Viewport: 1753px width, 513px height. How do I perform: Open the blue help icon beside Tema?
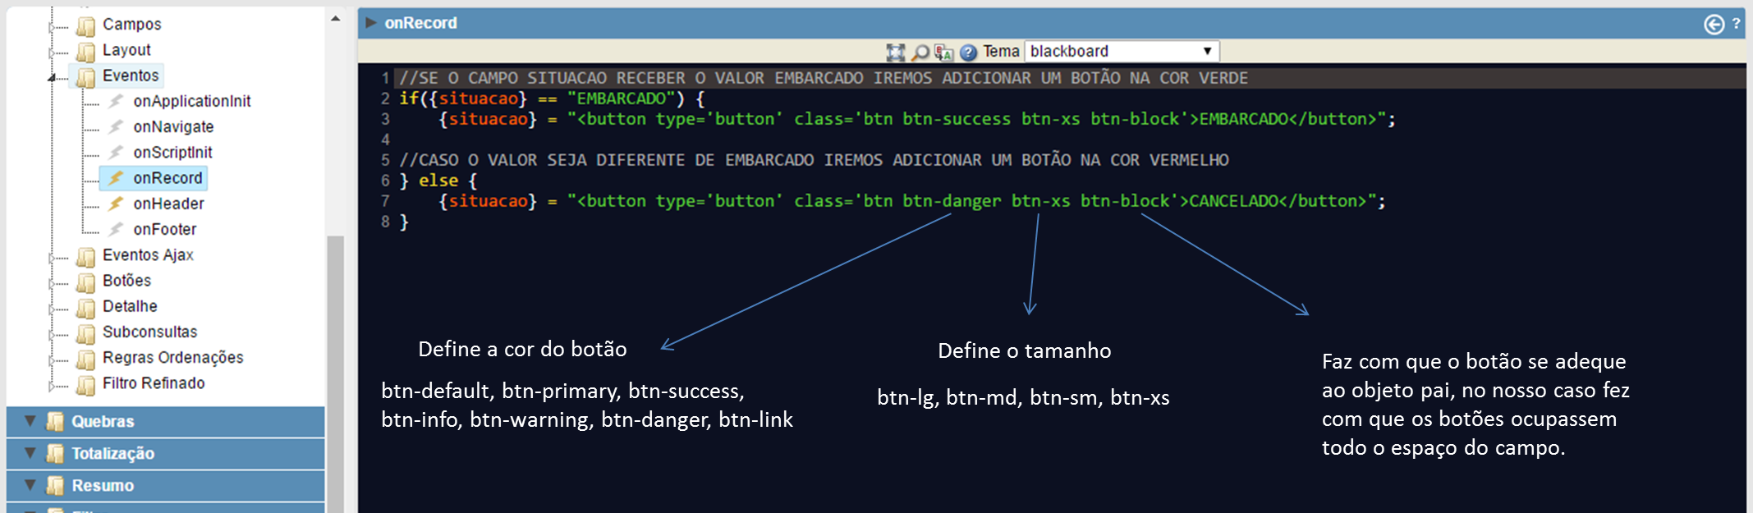point(969,53)
